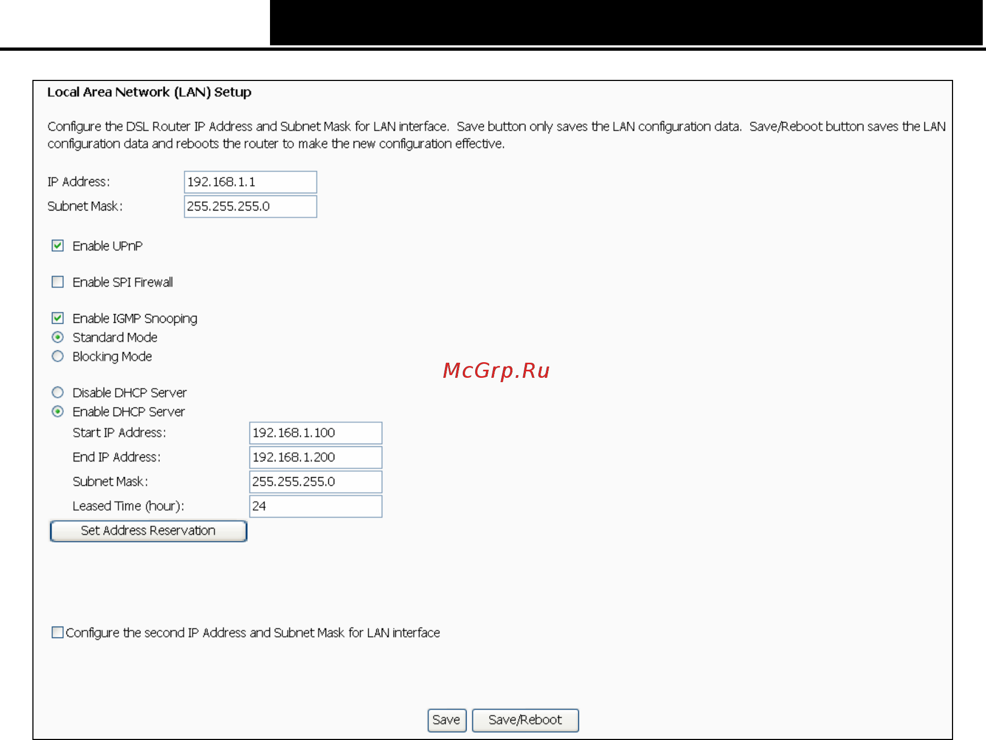Click the IP Address label
Image resolution: width=986 pixels, height=740 pixels.
click(x=79, y=182)
